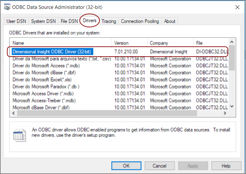Open the Connection Pooling tab

coord(140,21)
